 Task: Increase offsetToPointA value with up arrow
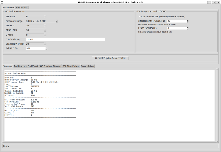(x=187, y=20)
